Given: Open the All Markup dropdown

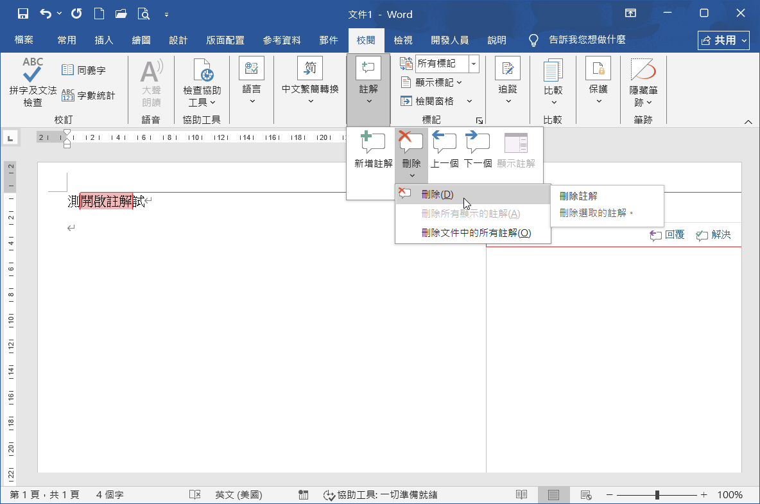Looking at the screenshot, I should coord(472,64).
